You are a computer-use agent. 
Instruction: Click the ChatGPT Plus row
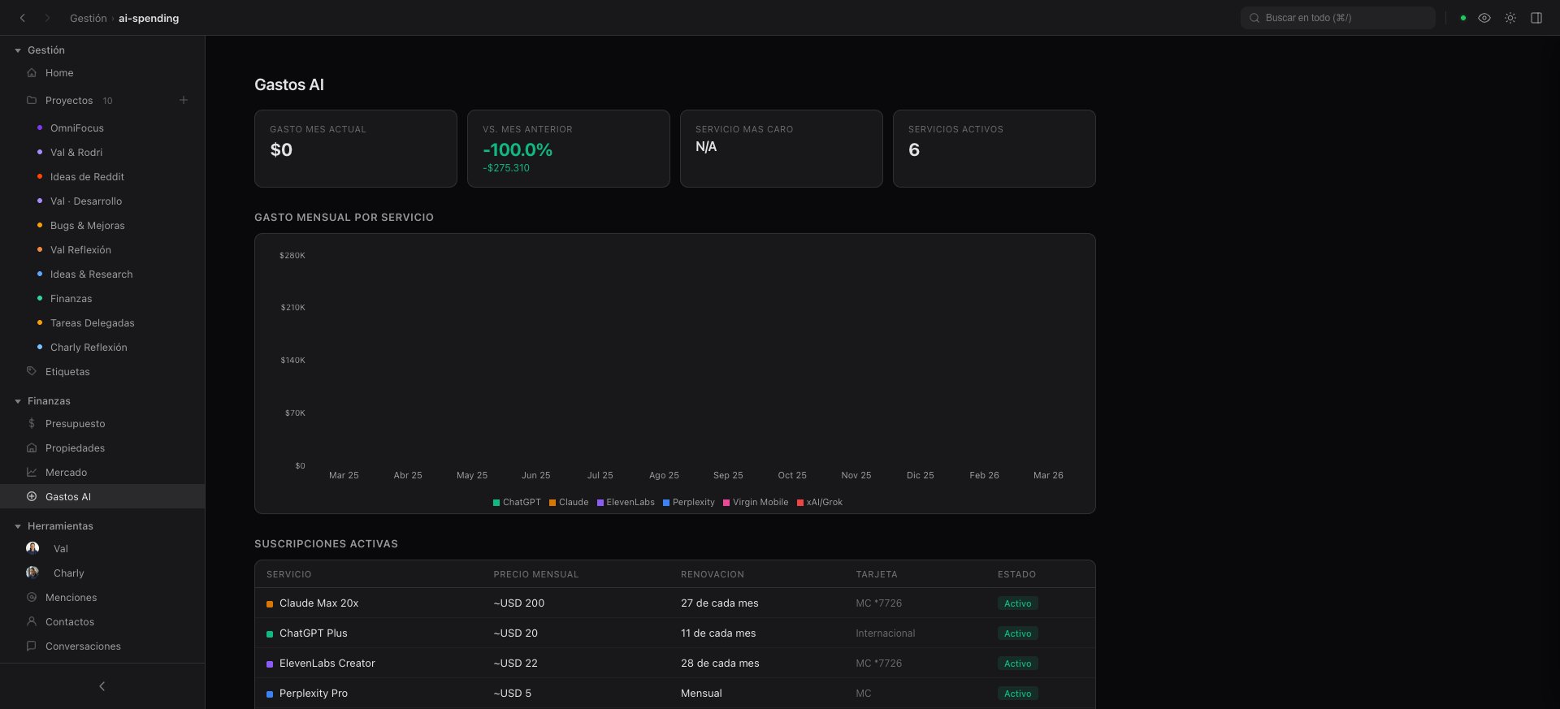pyautogui.click(x=674, y=633)
